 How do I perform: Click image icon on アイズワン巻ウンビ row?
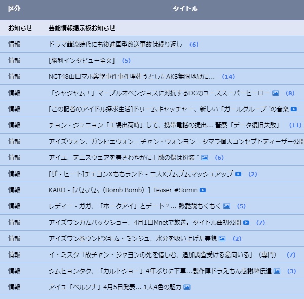point(222,239)
